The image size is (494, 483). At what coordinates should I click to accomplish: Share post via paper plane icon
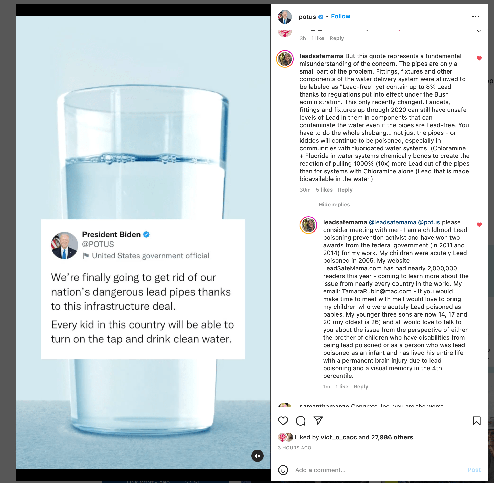click(318, 421)
